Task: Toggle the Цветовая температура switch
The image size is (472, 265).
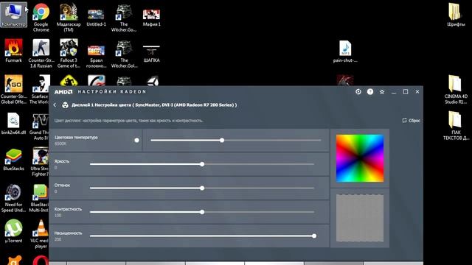Action: 136,141
